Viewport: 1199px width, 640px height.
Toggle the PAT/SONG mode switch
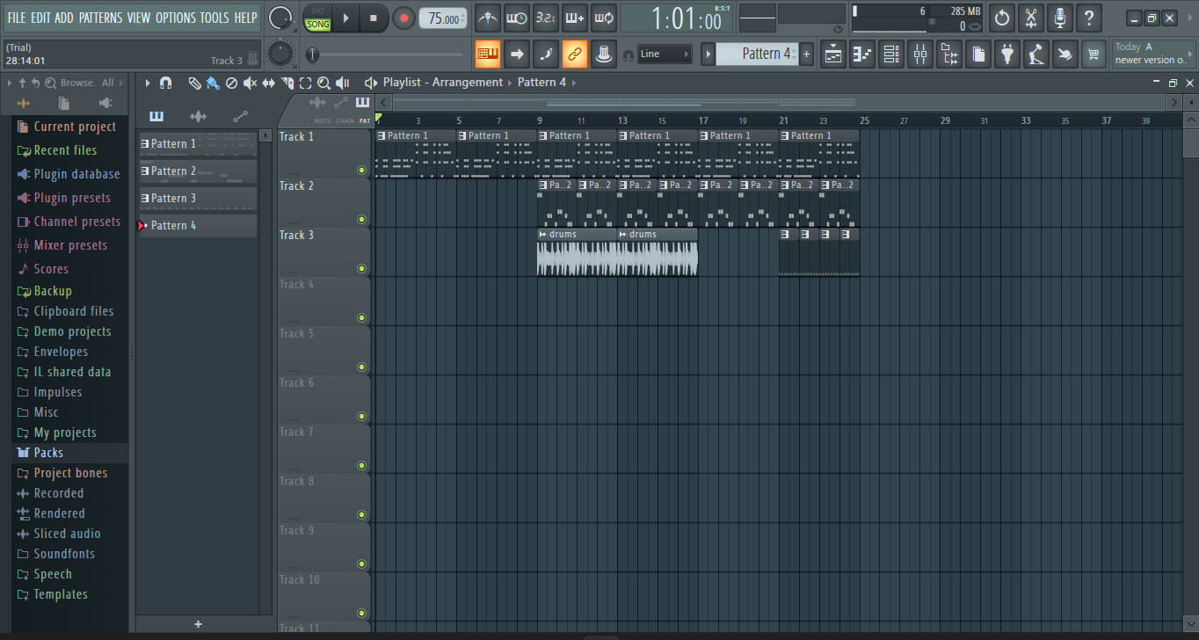click(317, 18)
